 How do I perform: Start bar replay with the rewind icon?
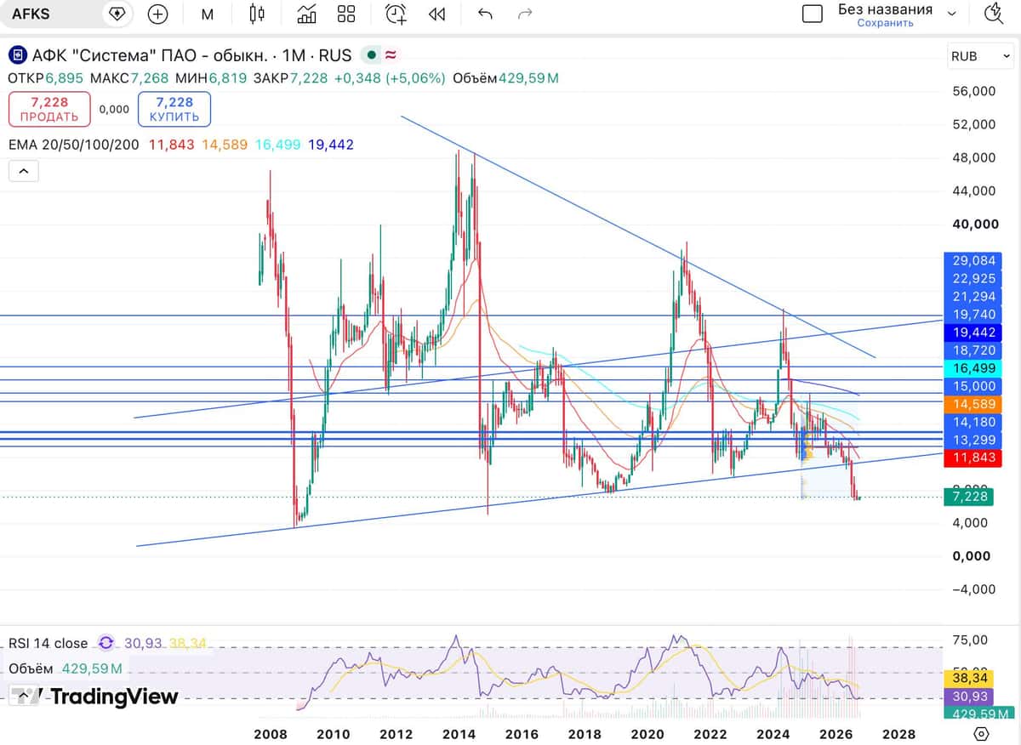436,14
